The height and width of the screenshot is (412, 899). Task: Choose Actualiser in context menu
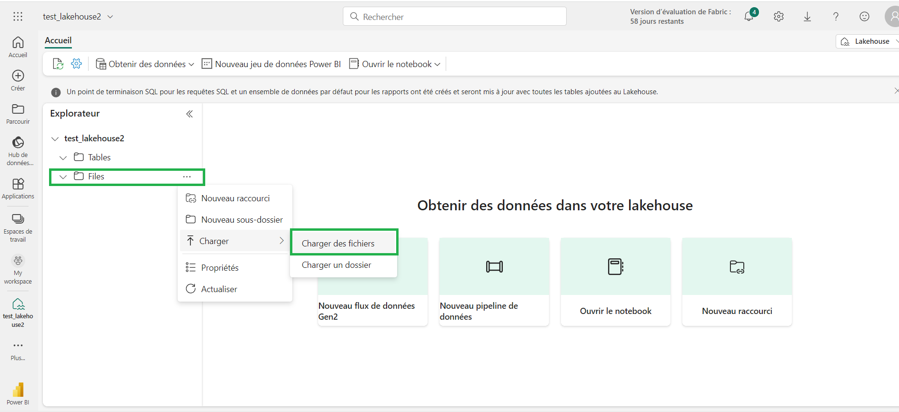tap(235, 289)
